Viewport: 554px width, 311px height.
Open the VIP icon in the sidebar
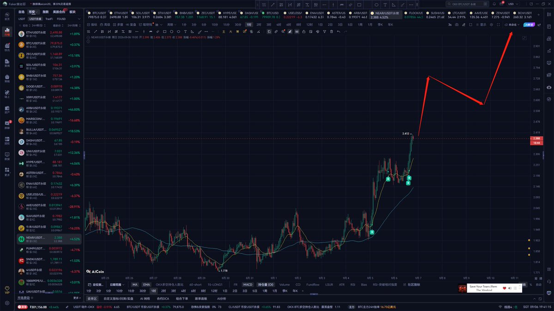[x=7, y=290]
